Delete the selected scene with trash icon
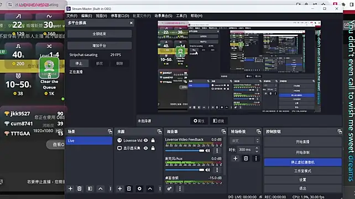This screenshot has height=199, width=355. pos(80,188)
